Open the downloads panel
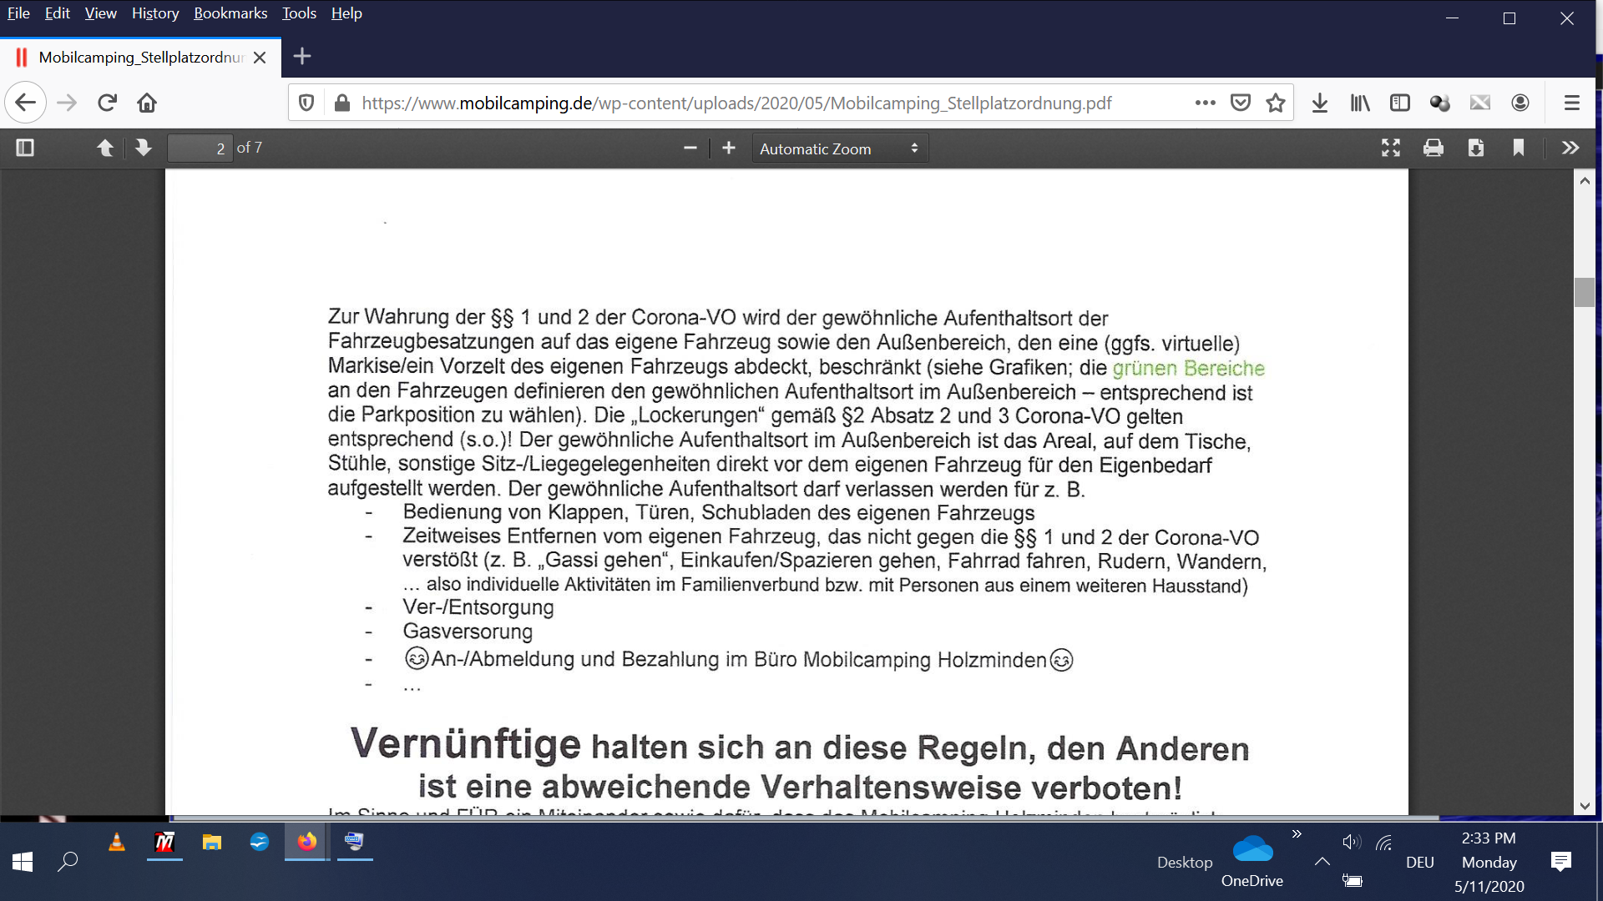Screen dimensions: 1603x901 pyautogui.click(x=1320, y=103)
